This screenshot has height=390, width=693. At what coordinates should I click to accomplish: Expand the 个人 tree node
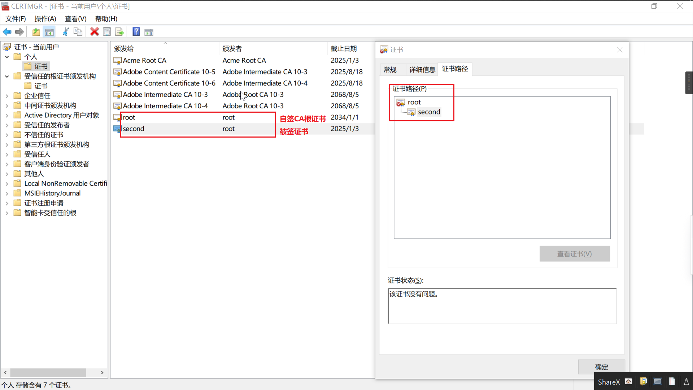7,56
